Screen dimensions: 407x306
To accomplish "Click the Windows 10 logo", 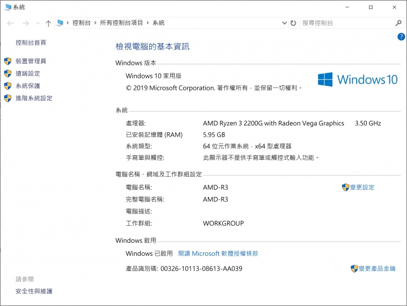I will coord(358,80).
